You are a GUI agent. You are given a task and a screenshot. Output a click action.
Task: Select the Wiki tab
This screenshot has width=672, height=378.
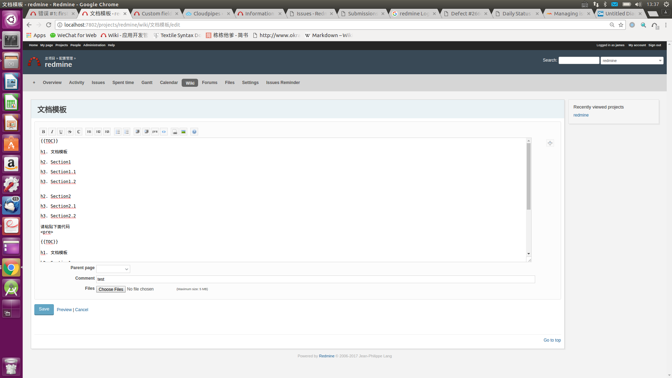(190, 83)
